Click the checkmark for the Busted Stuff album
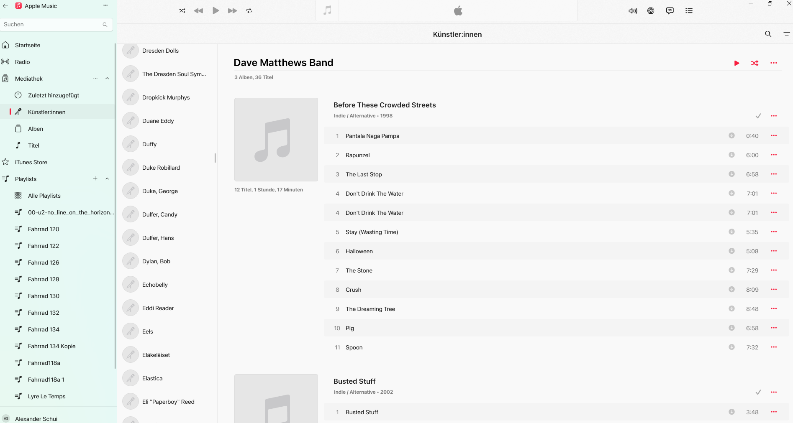Image resolution: width=793 pixels, height=423 pixels. click(758, 392)
